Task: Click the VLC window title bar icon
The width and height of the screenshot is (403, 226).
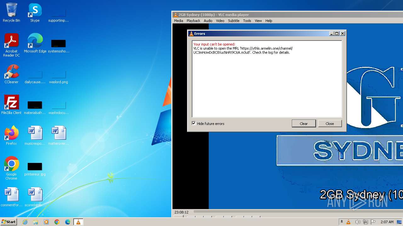Action: [x=176, y=15]
